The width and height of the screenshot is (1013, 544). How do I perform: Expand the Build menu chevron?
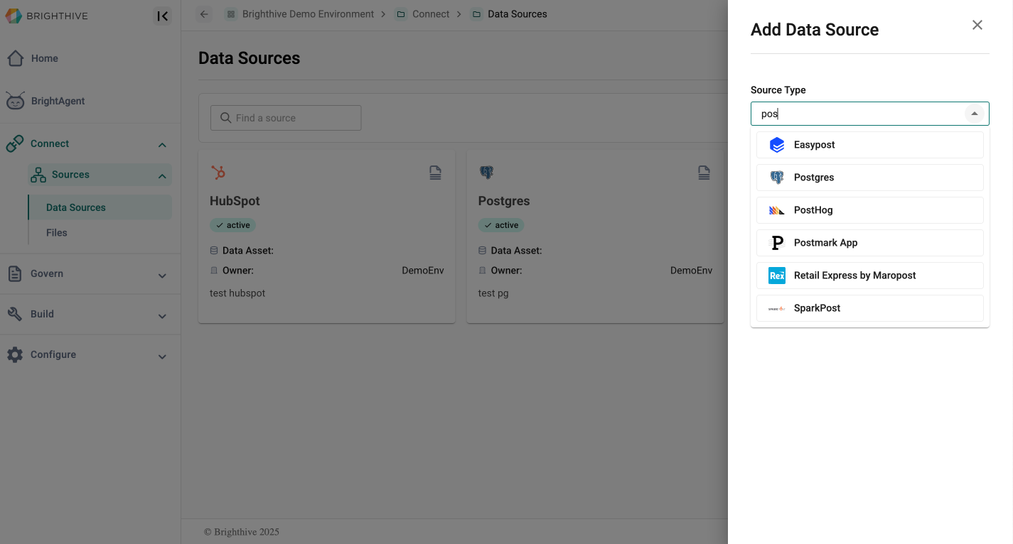[x=162, y=315]
